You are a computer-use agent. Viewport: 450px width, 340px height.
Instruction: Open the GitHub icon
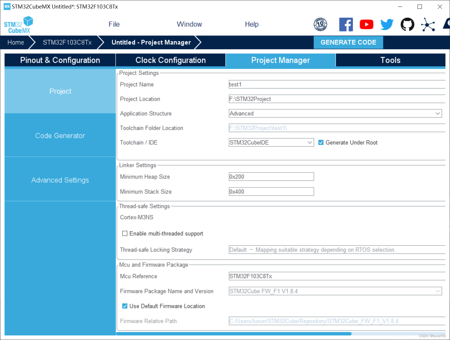click(407, 24)
